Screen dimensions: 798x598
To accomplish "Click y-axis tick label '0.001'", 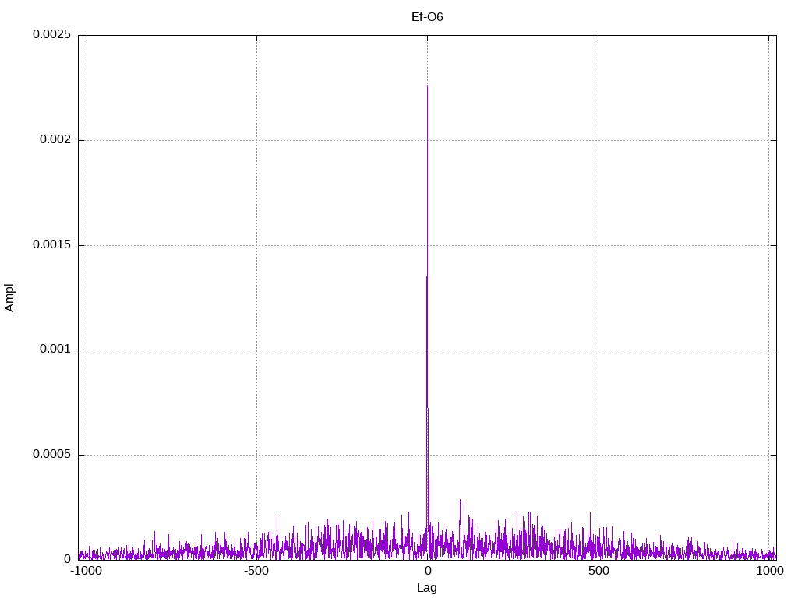I will (x=55, y=349).
